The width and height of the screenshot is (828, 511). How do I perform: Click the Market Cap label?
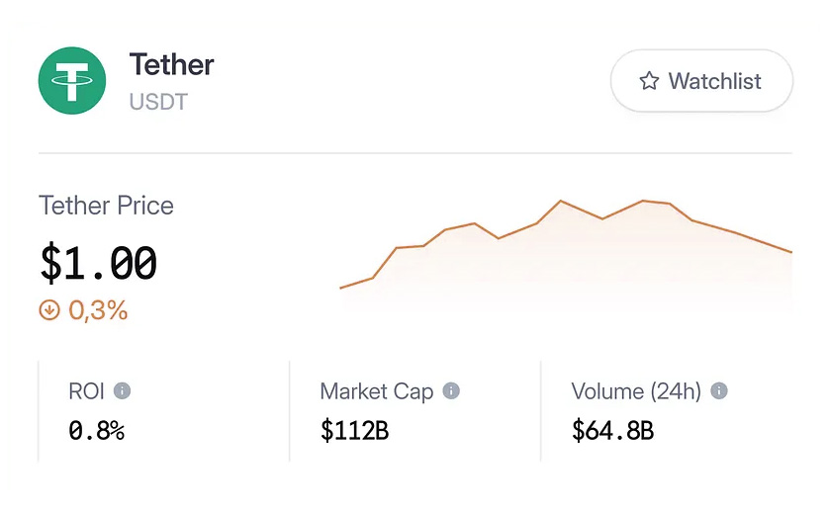pos(376,391)
